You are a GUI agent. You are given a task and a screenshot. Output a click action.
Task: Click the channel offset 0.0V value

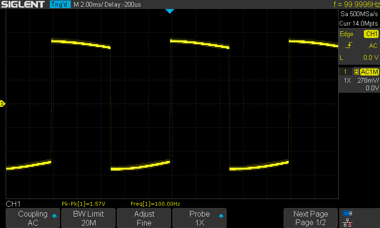[372, 88]
